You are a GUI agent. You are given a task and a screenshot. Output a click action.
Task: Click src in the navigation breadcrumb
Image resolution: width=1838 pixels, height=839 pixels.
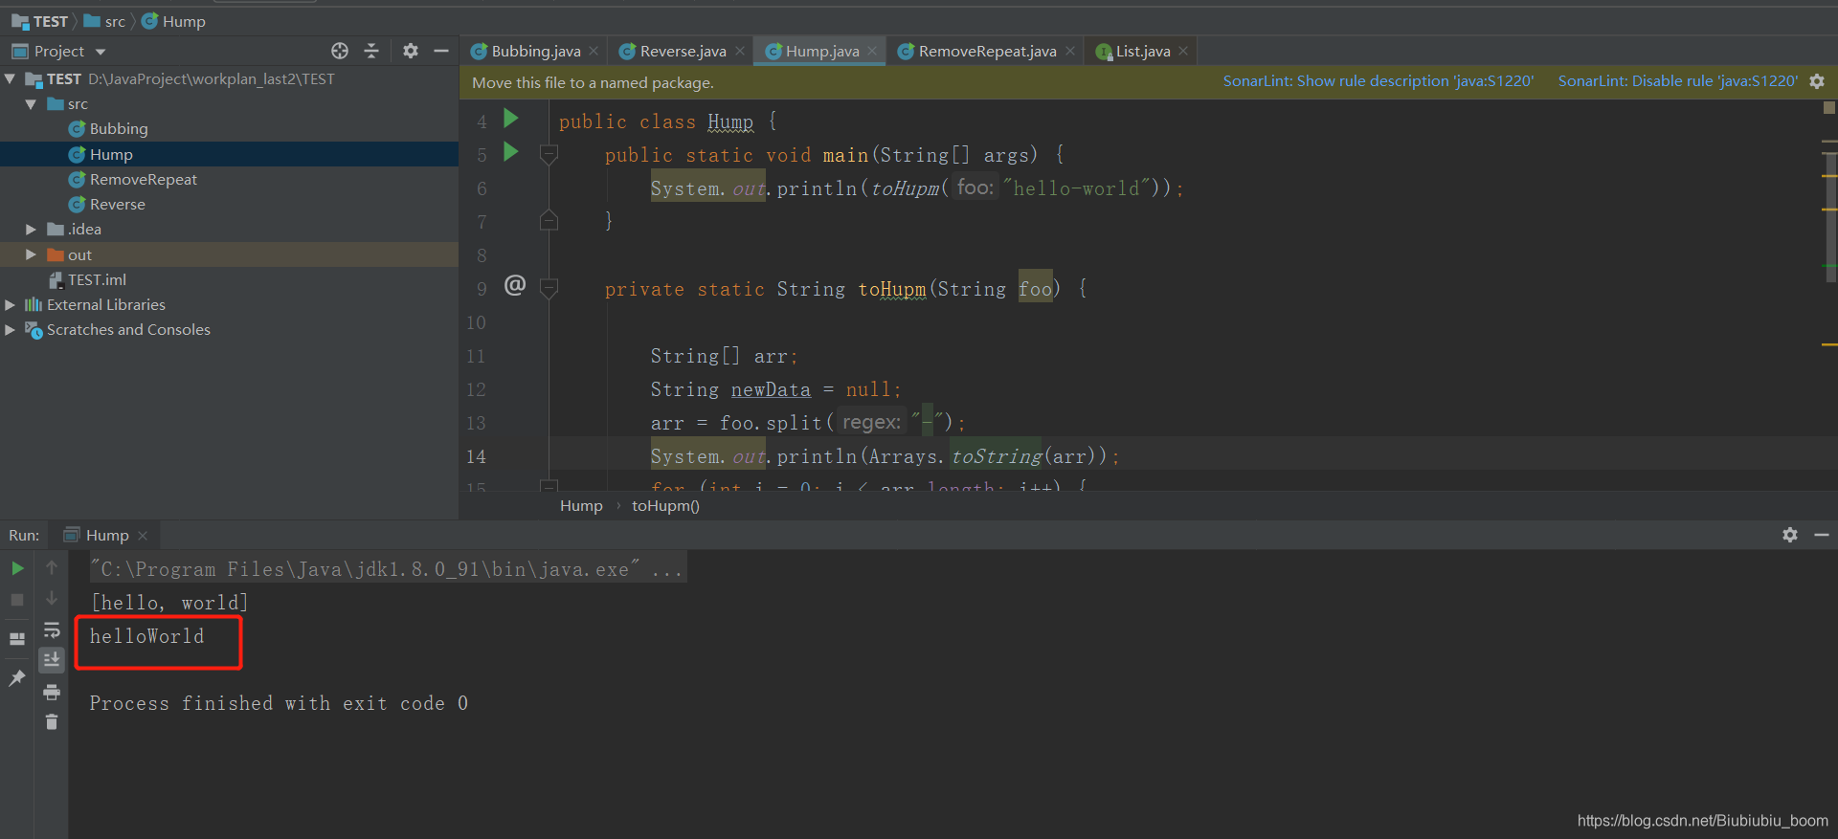point(105,21)
